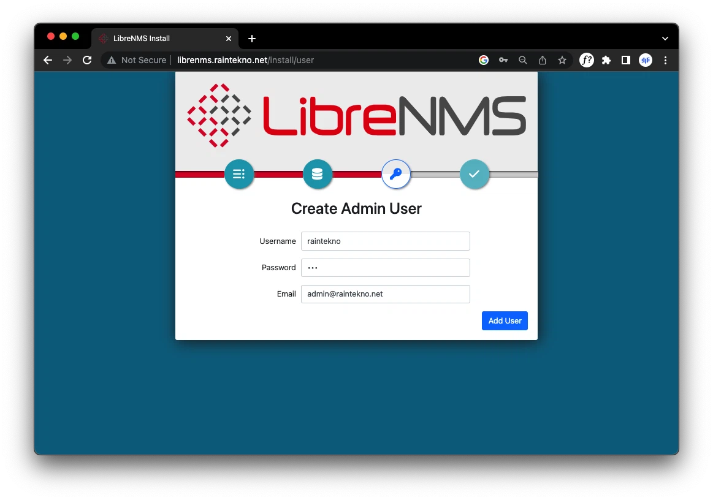This screenshot has height=500, width=713.
Task: Click the database setup step icon
Action: [x=318, y=174]
